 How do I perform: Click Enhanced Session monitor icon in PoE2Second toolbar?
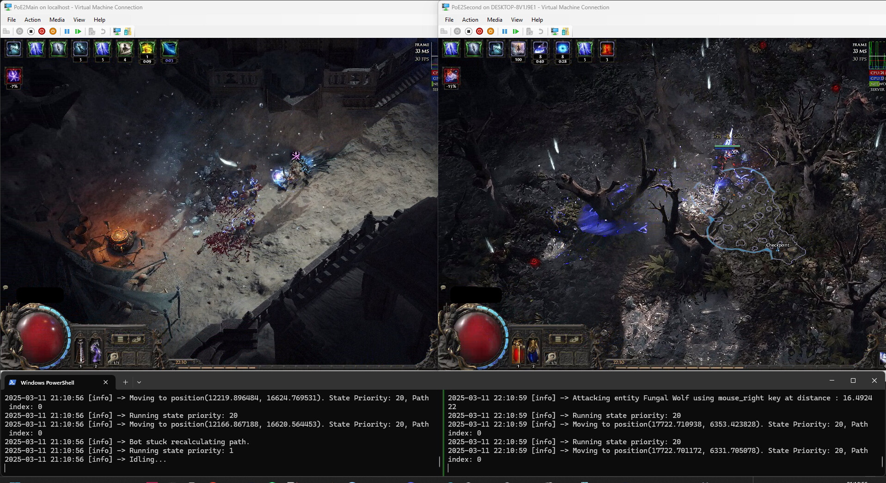pyautogui.click(x=555, y=31)
